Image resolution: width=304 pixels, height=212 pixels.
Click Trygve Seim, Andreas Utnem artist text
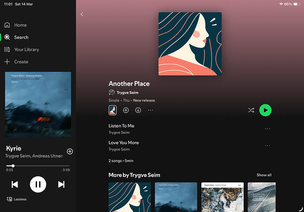[x=34, y=156]
